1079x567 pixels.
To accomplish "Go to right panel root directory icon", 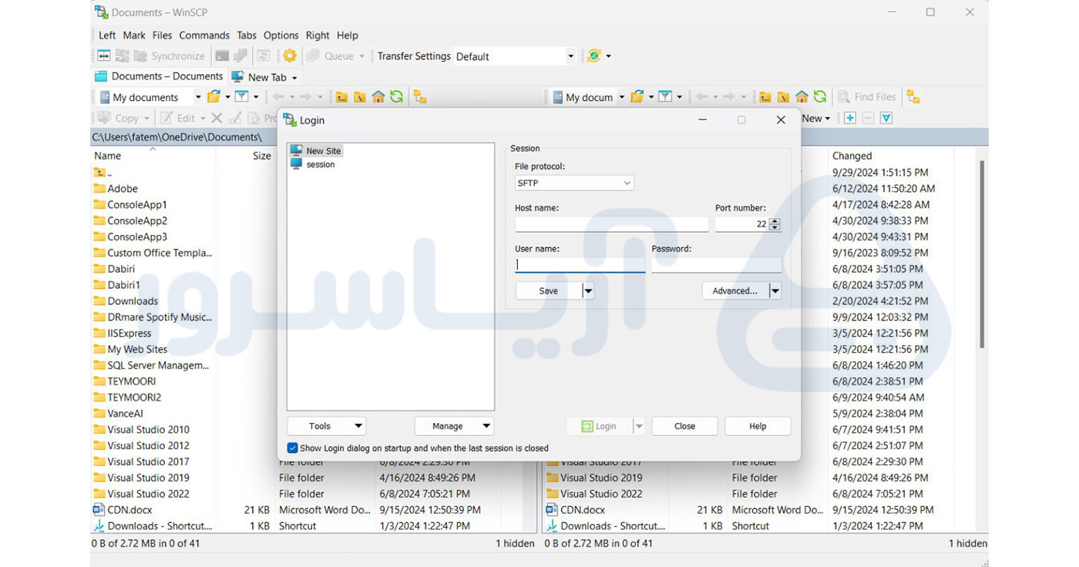I will (x=783, y=96).
